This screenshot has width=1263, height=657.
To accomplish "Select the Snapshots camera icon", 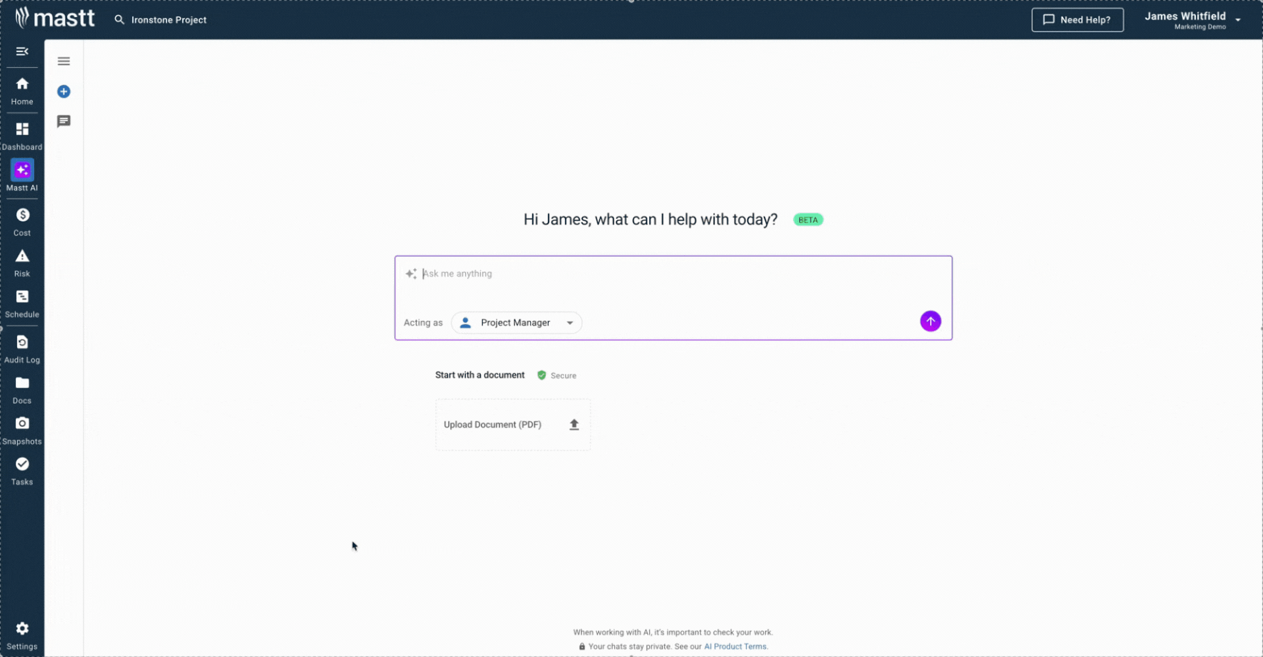I will point(22,427).
